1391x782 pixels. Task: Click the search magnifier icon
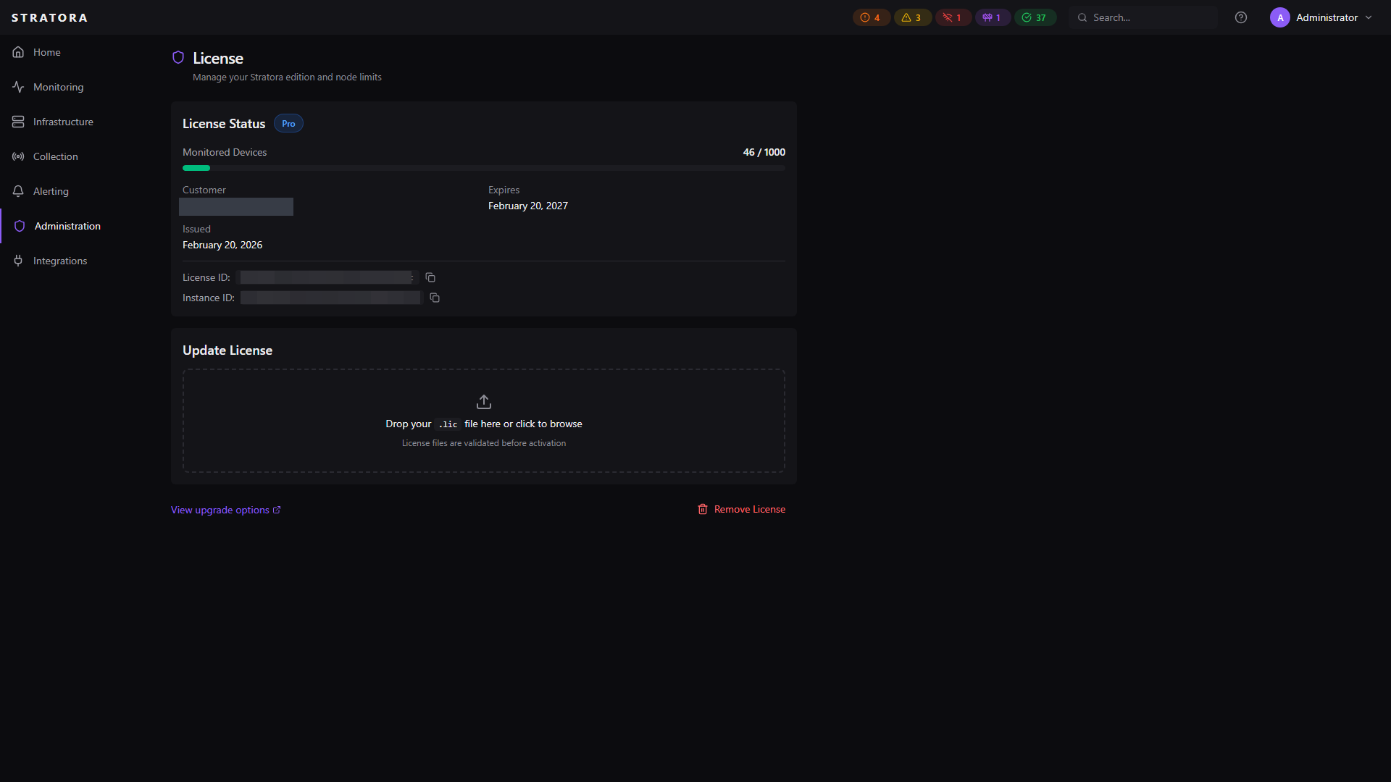pyautogui.click(x=1082, y=17)
